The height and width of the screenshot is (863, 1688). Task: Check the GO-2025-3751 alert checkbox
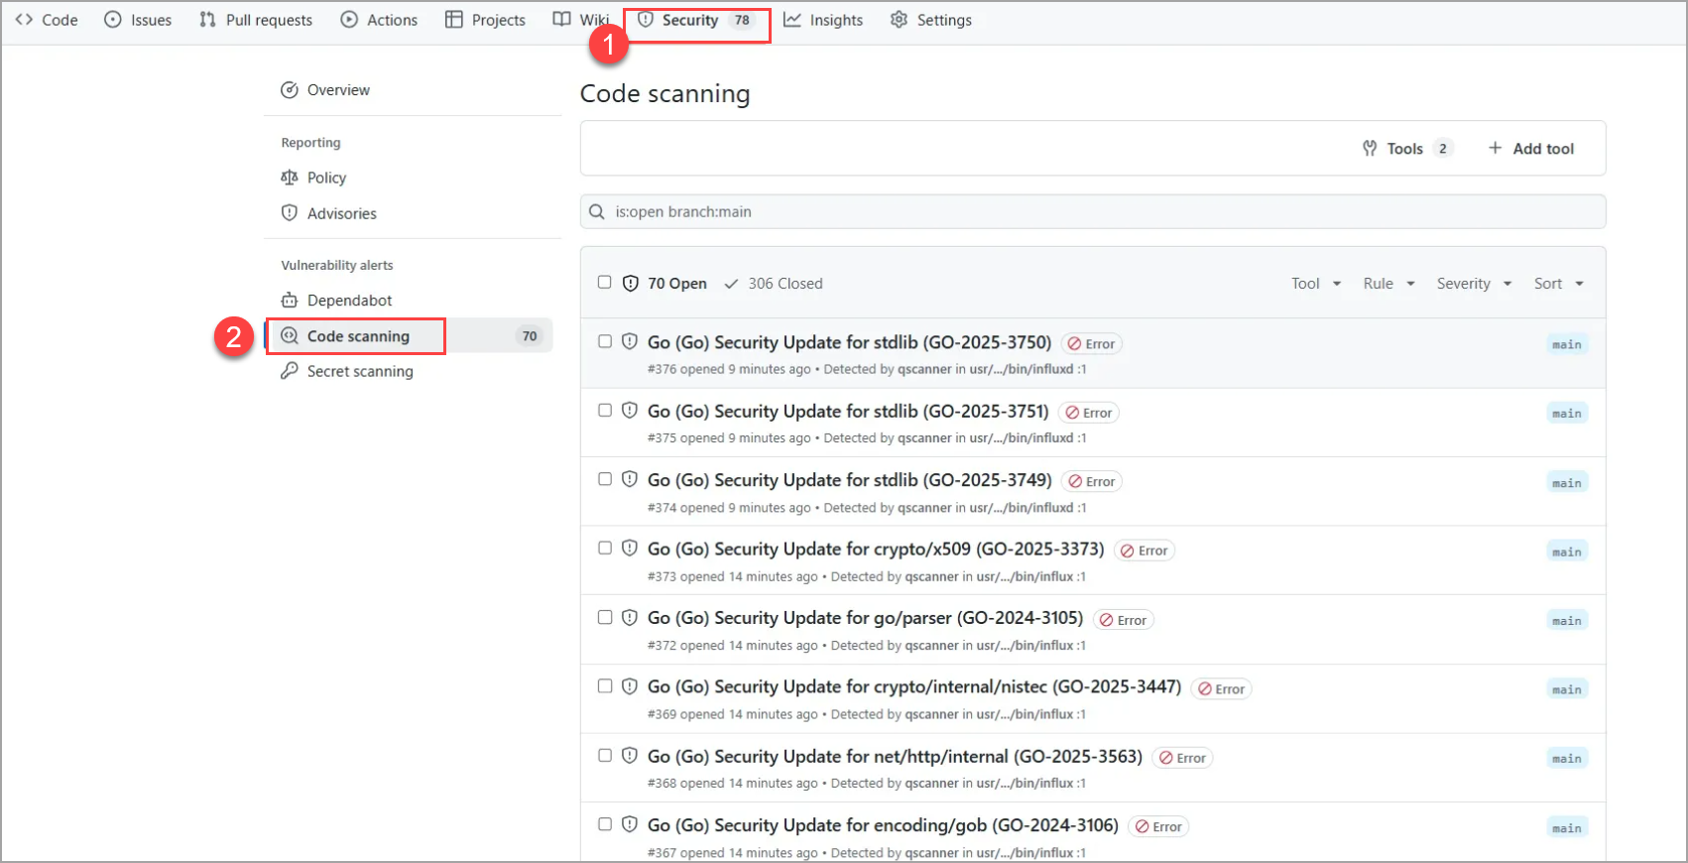[x=605, y=410]
